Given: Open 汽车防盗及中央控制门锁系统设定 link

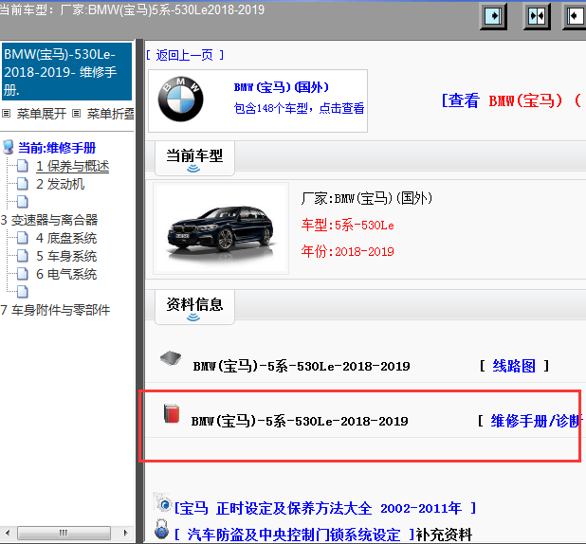Looking at the screenshot, I should (295, 535).
